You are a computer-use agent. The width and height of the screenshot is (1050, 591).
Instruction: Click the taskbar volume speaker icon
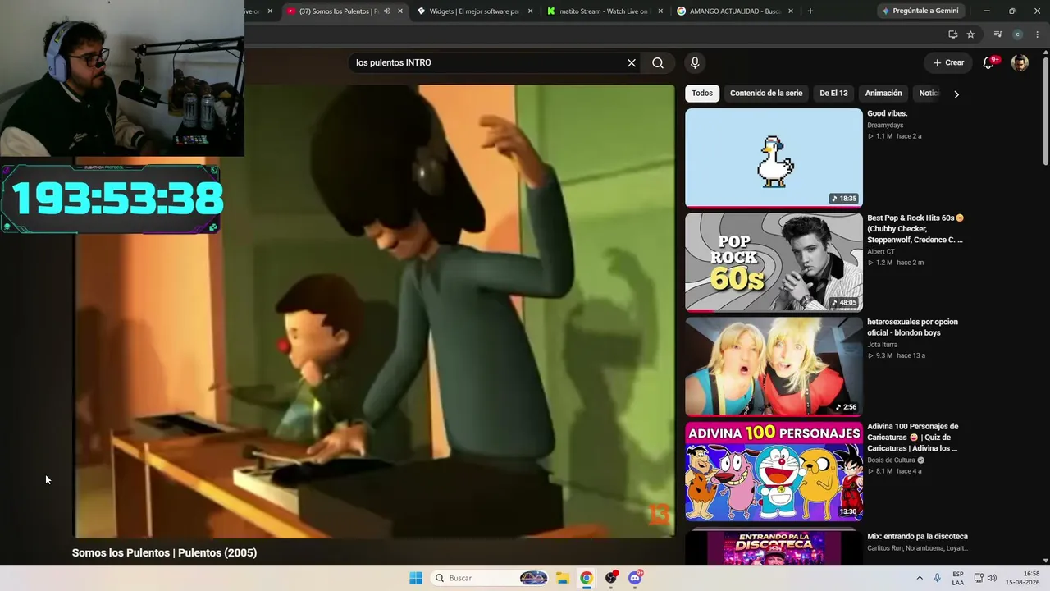tap(992, 578)
